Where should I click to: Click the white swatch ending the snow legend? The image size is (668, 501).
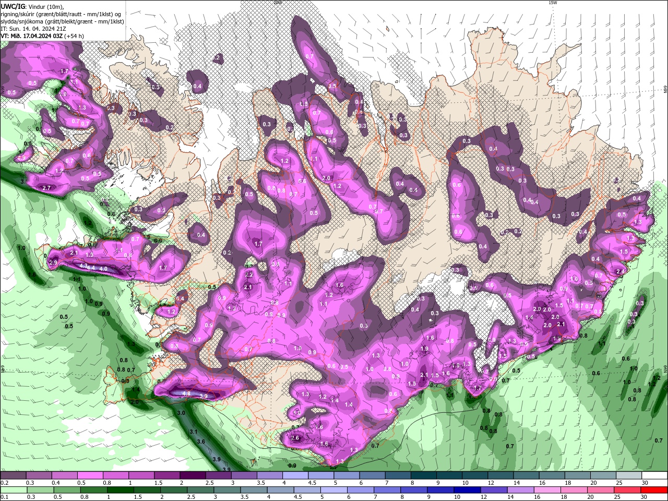[654, 475]
